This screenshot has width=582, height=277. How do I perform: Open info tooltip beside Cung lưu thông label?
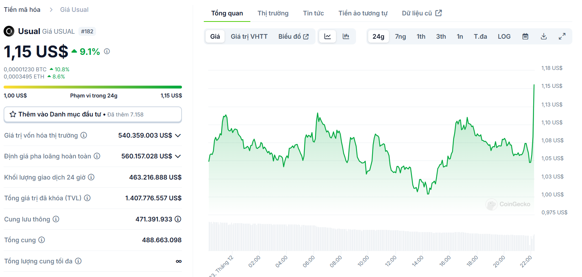point(56,219)
